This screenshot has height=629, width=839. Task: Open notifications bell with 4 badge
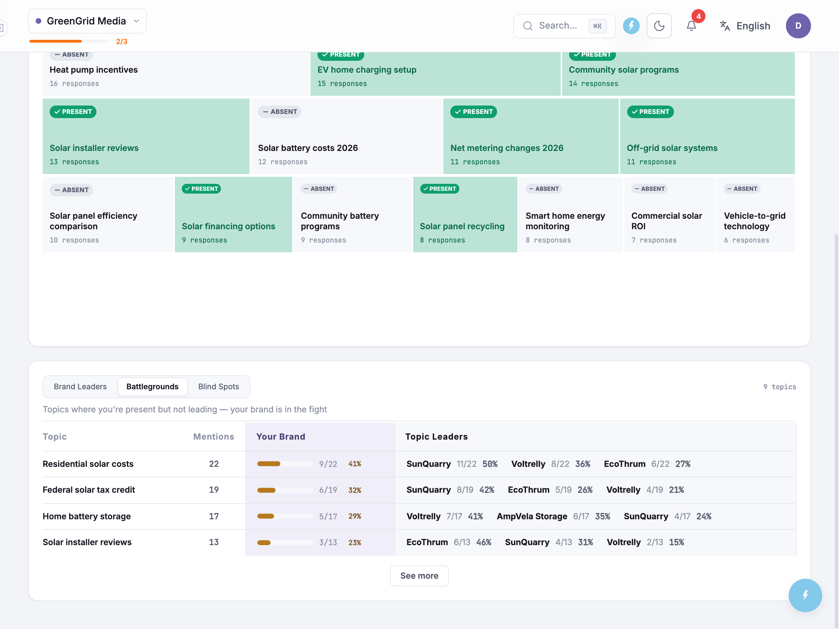(x=691, y=26)
